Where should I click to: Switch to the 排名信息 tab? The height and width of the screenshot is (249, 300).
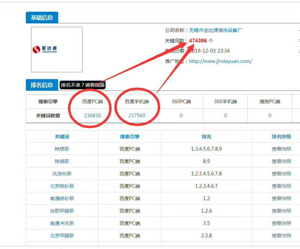pyautogui.click(x=41, y=85)
